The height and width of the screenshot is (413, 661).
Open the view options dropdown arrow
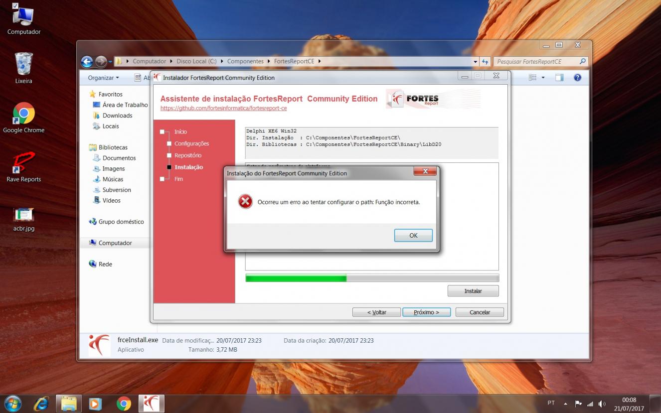pos(543,78)
